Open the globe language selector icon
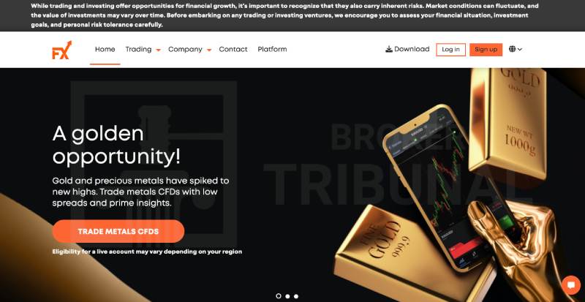 tap(513, 49)
